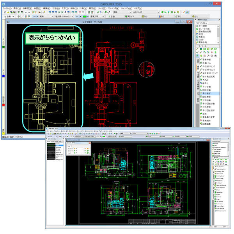Viewport: 234px width, 234px height.
Task: Open the ヘルプ(H) menu
Action: coord(138,8)
